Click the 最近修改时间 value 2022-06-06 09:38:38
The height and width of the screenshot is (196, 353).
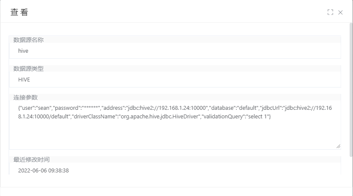[43, 171]
